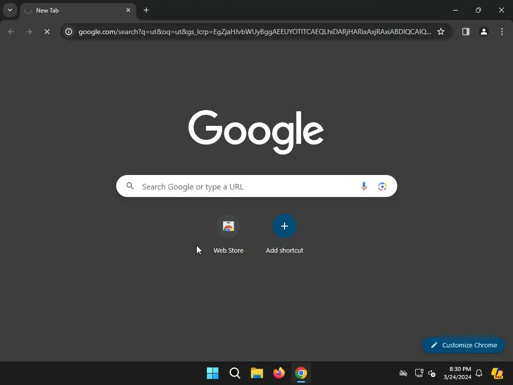Viewport: 513px width, 385px height.
Task: Click magnifier icon in search box
Action: (130, 186)
